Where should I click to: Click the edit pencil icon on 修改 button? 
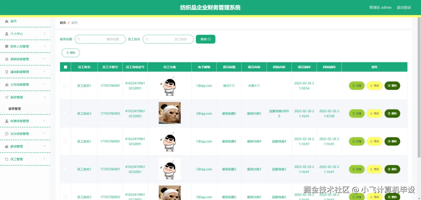click(x=371, y=85)
